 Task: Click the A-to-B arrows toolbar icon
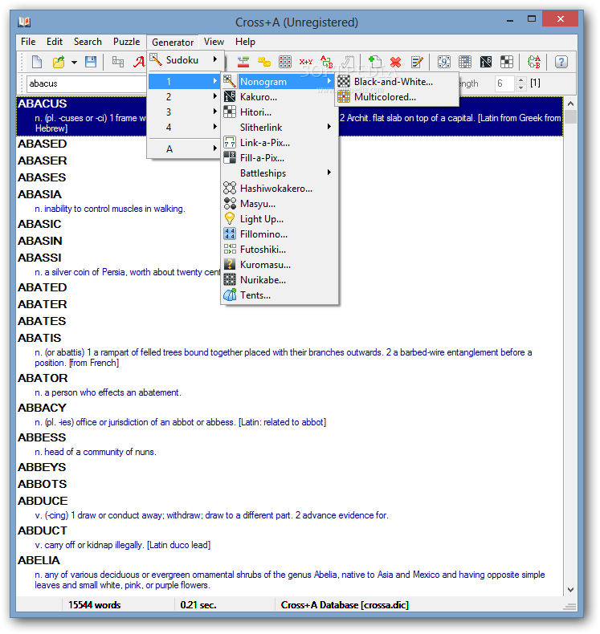[x=327, y=62]
